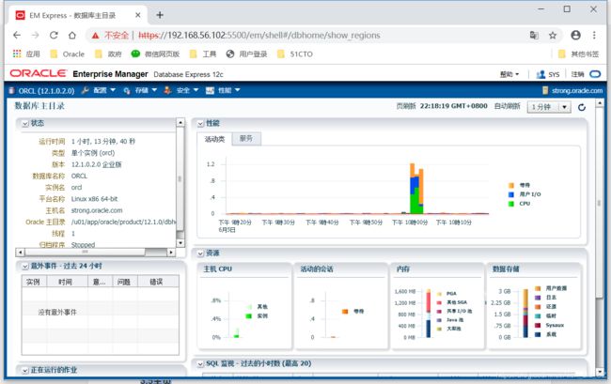Click the logout oval icon

coord(595,74)
